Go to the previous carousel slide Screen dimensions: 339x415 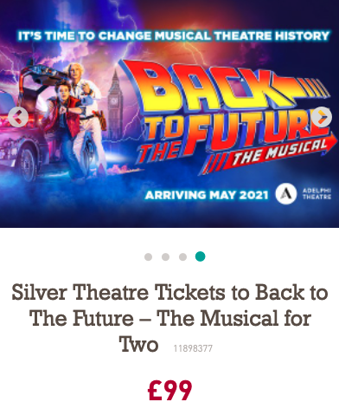point(18,117)
